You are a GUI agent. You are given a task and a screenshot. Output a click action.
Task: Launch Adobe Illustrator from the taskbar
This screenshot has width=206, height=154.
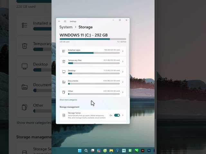pos(143,150)
